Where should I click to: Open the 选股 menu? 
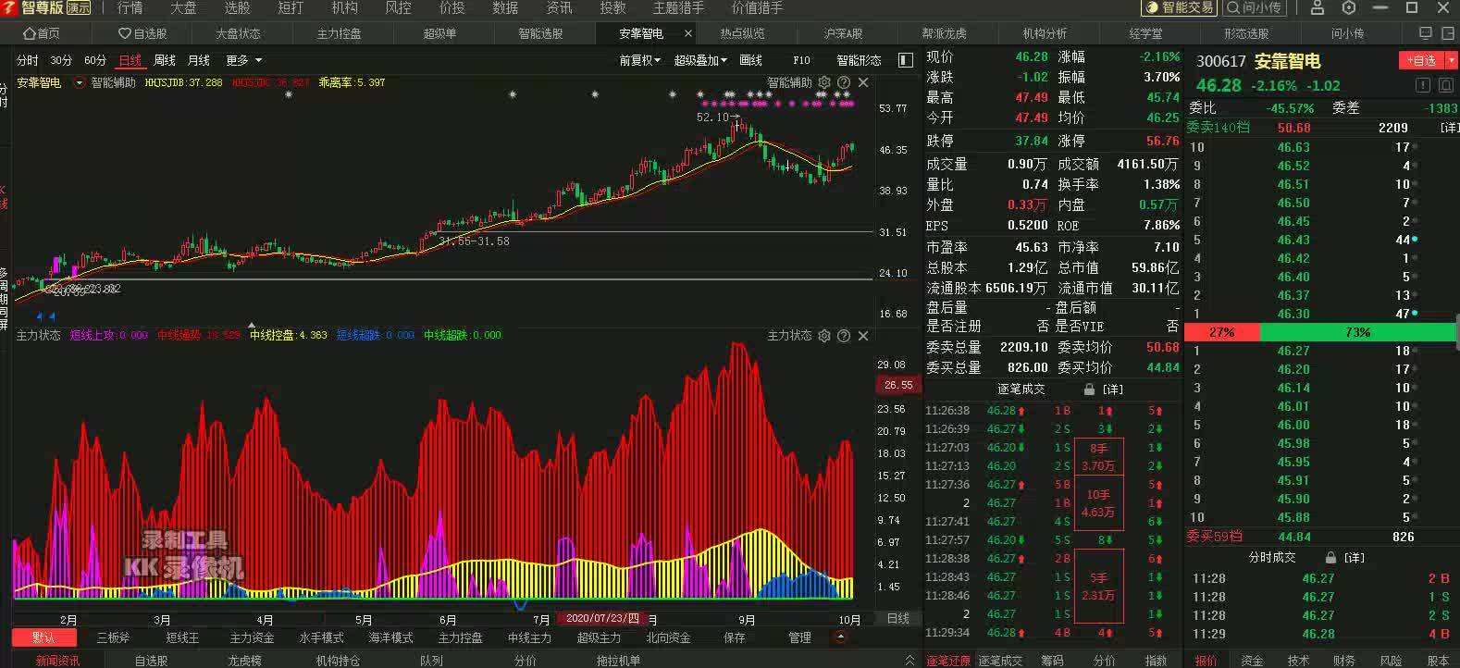(237, 7)
